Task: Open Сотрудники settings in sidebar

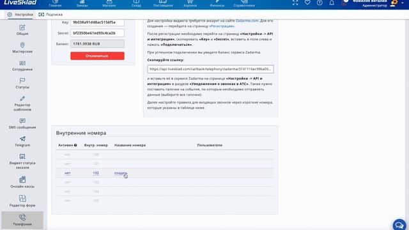Action: coord(22,66)
